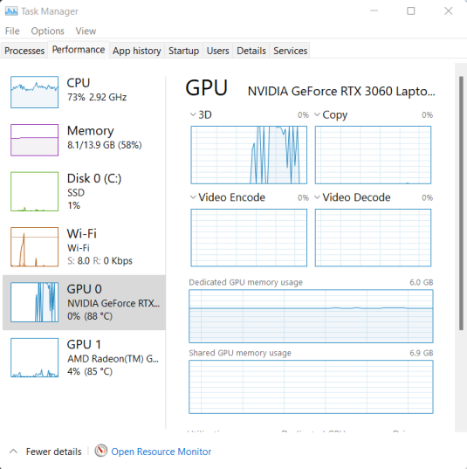Screen dimensions: 467x469
Task: Switch to the App history tab
Action: point(137,51)
